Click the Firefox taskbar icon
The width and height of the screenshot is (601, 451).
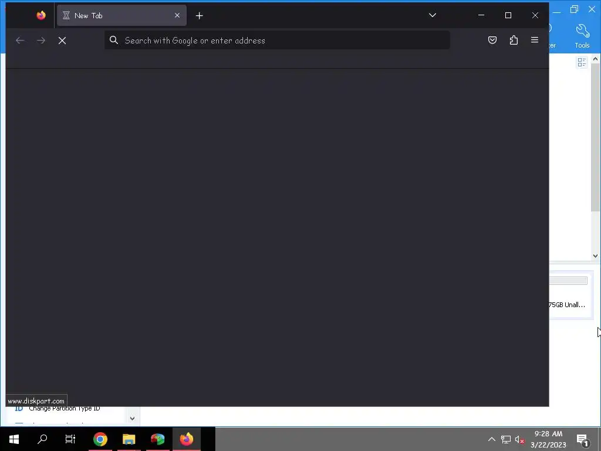click(187, 439)
